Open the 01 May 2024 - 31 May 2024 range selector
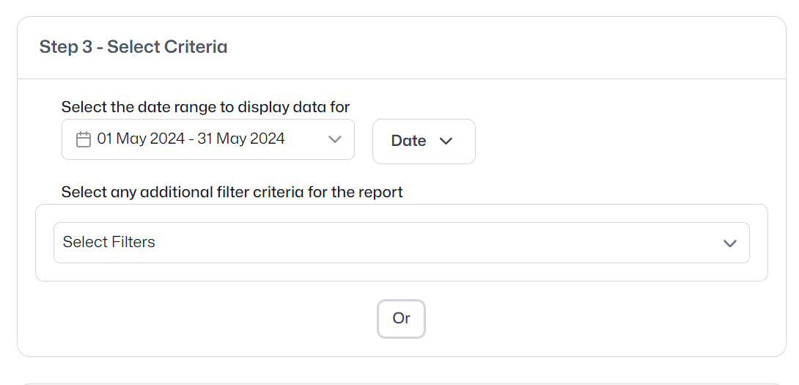This screenshot has height=385, width=799. 208,139
